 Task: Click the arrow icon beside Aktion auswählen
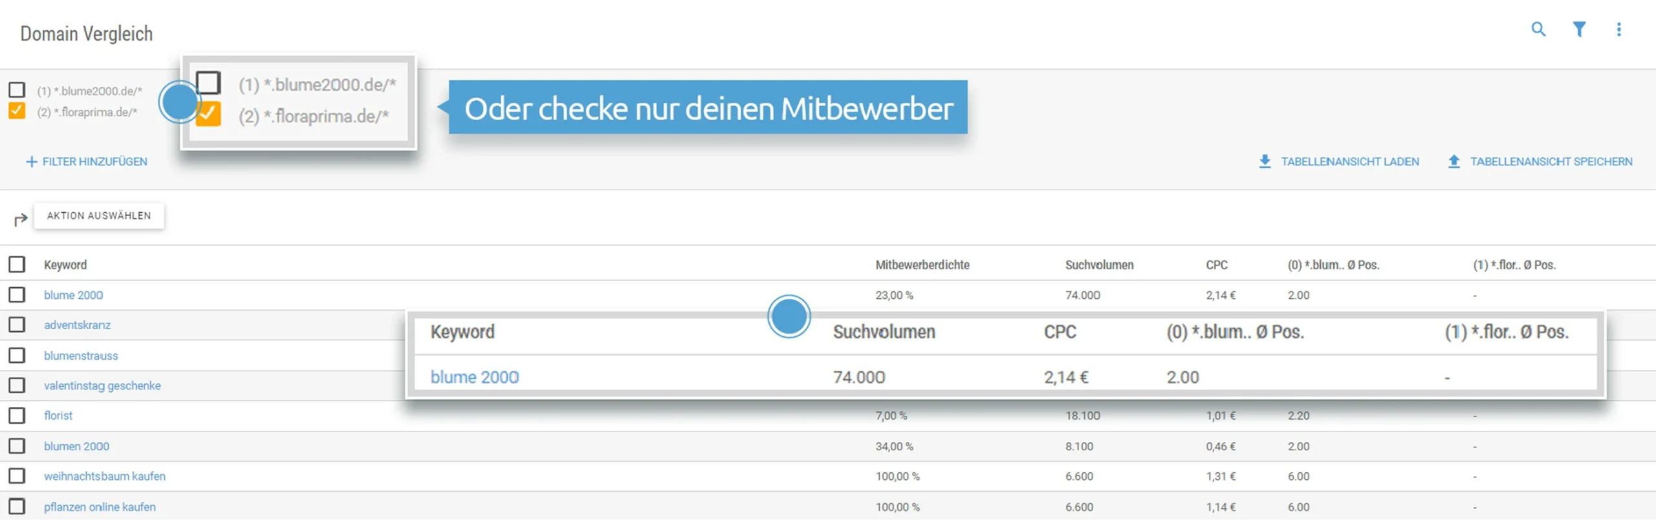21,219
